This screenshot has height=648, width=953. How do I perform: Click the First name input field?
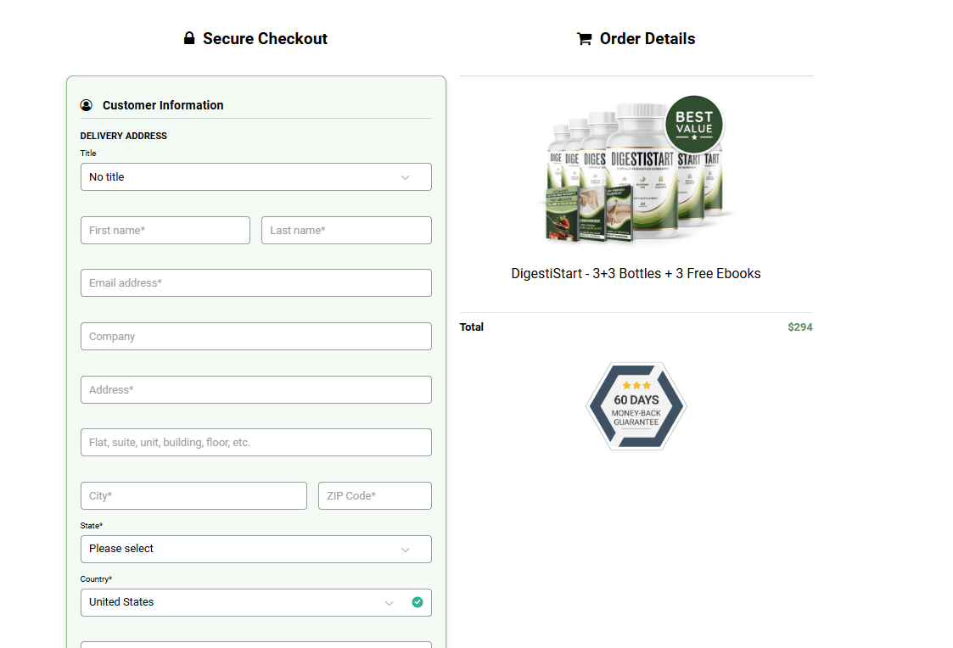point(165,230)
